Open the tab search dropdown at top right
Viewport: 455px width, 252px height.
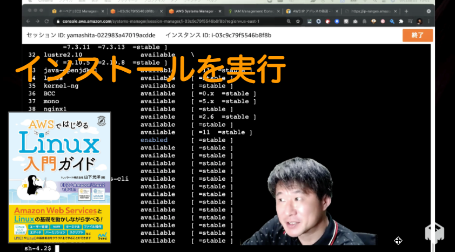[429, 11]
